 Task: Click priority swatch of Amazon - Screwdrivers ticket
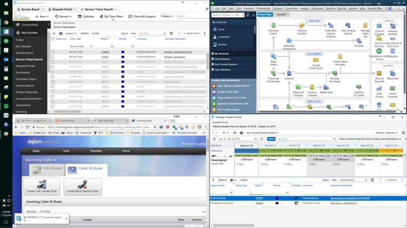[x=123, y=57]
